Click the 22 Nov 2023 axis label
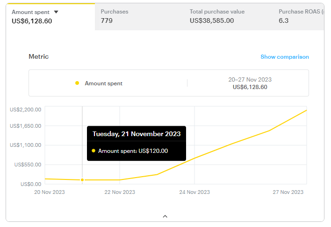 [x=120, y=192]
